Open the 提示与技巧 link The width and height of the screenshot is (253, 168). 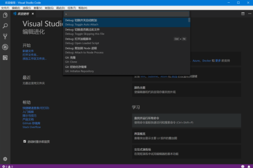(30, 116)
